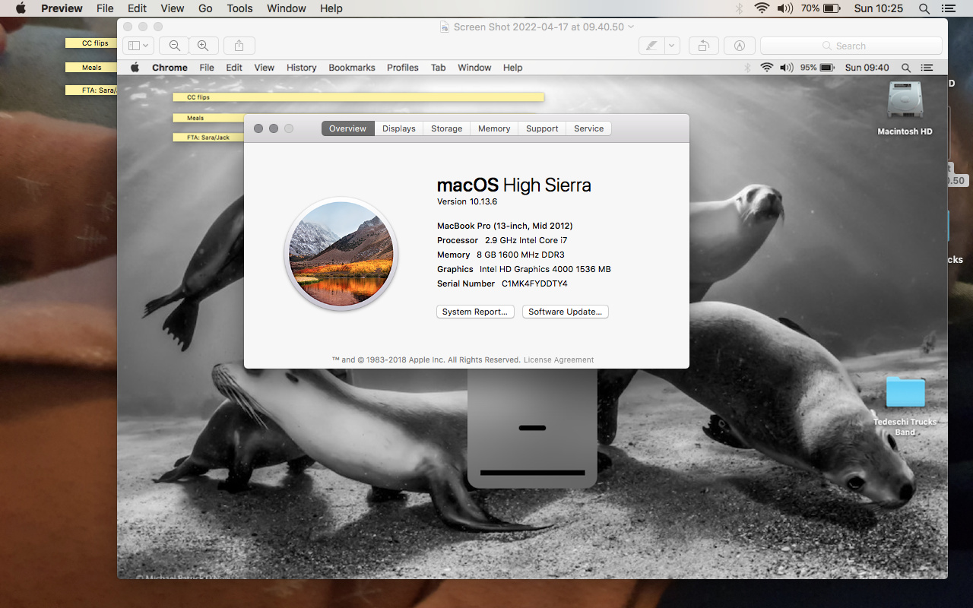Click the Processor 2.9 GHz Intel Core i7 line

502,240
